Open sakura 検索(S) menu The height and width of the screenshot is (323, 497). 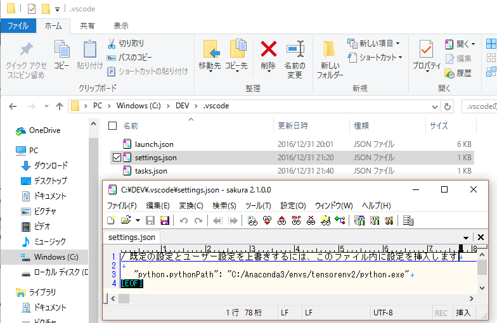pyautogui.click(x=224, y=206)
